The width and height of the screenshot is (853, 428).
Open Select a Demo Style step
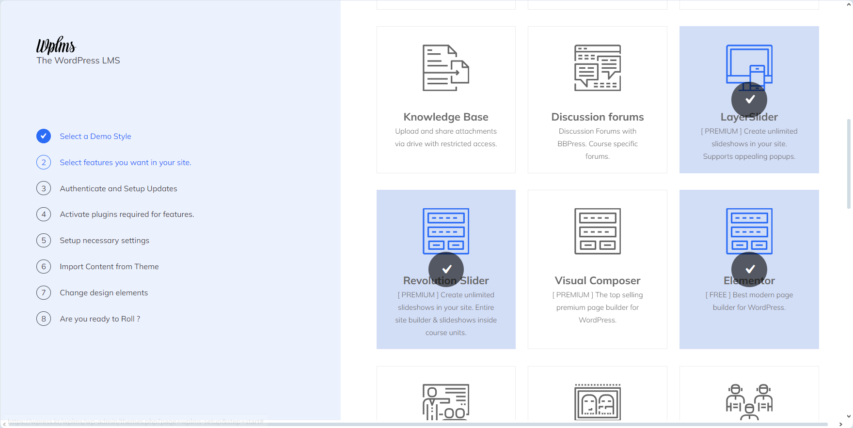95,136
